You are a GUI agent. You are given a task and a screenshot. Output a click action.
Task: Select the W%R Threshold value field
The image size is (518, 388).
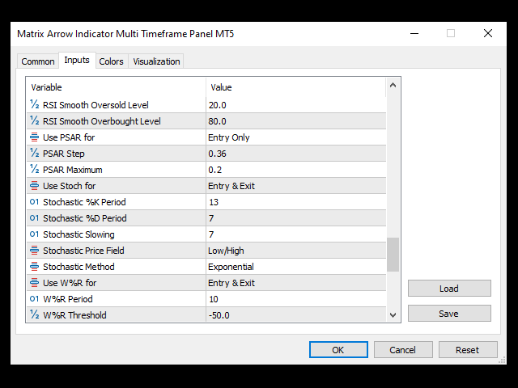(295, 315)
